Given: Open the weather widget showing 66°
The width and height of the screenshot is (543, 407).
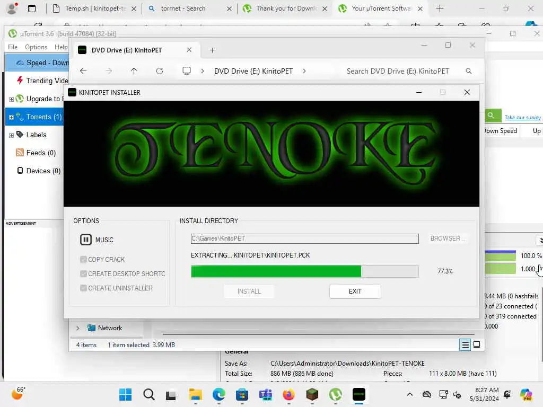Looking at the screenshot, I should pos(19,394).
